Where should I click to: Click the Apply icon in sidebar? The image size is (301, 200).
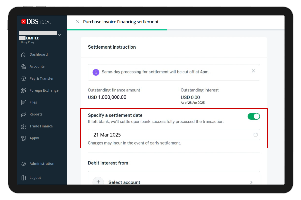pyautogui.click(x=24, y=138)
